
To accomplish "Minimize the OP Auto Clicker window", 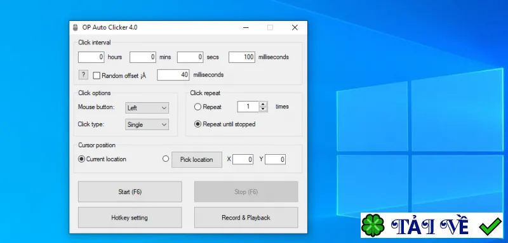I will [x=246, y=27].
